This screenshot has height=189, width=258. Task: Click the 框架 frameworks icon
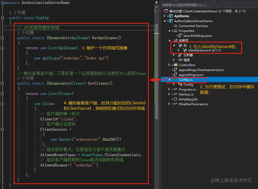pyautogui.click(x=180, y=60)
